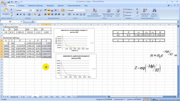Toggle Wrap Text button
180x101 pixels.
click(63, 10)
